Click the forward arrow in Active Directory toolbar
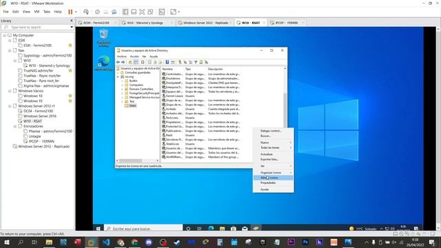 pyautogui.click(x=123, y=62)
